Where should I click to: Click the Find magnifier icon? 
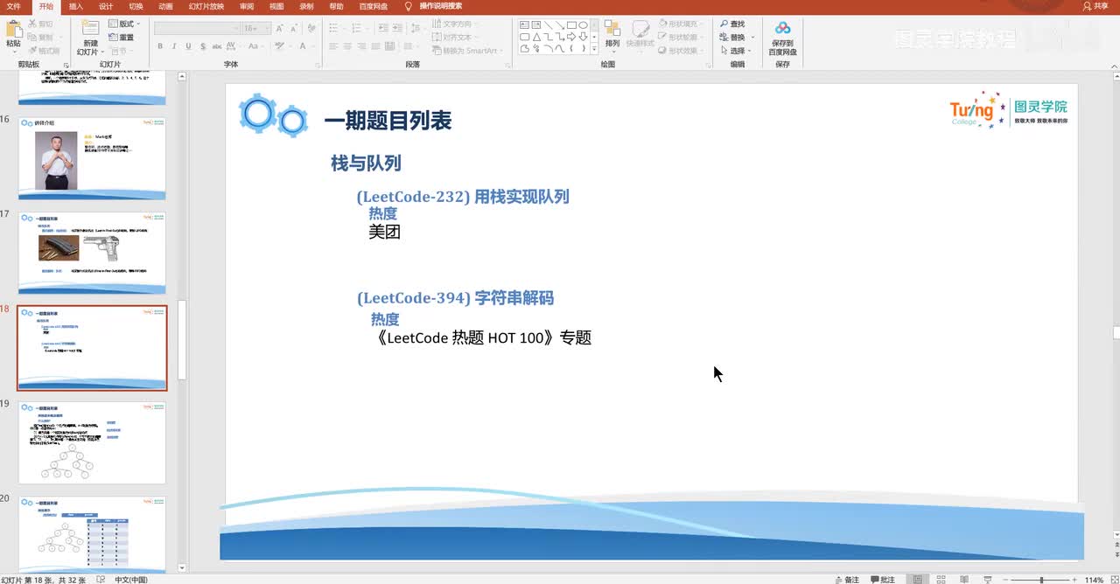click(724, 24)
